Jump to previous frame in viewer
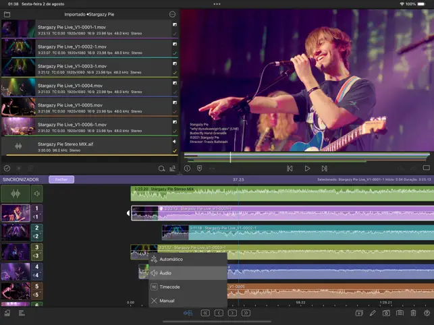 (x=290, y=169)
